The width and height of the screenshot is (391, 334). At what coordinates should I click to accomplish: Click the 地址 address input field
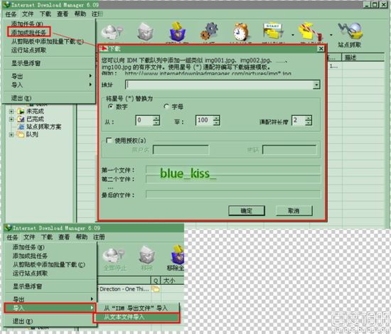(220, 85)
